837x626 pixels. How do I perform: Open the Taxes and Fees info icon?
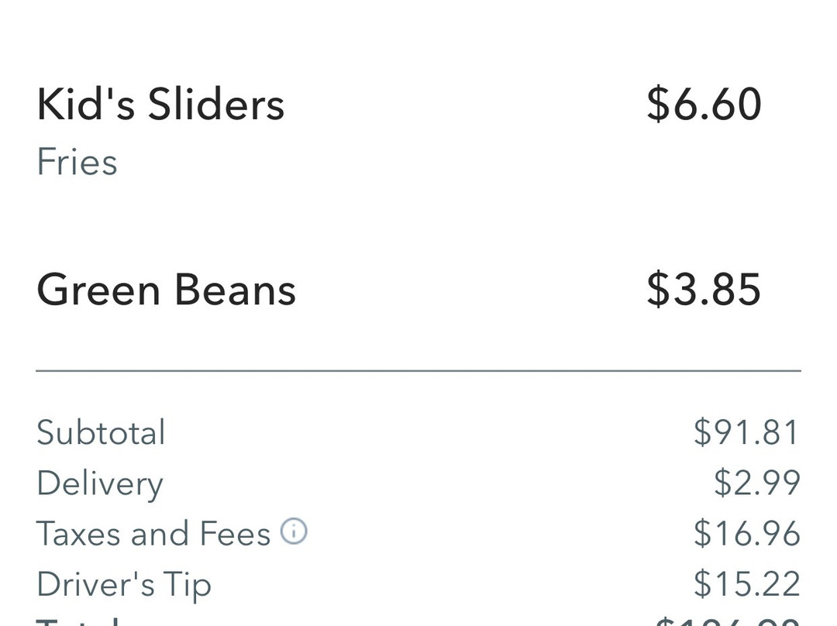[x=294, y=531]
